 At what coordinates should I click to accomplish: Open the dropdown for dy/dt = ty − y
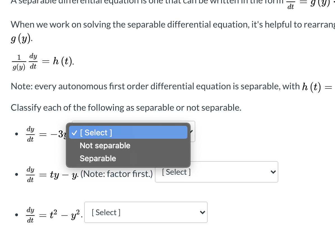216,172
